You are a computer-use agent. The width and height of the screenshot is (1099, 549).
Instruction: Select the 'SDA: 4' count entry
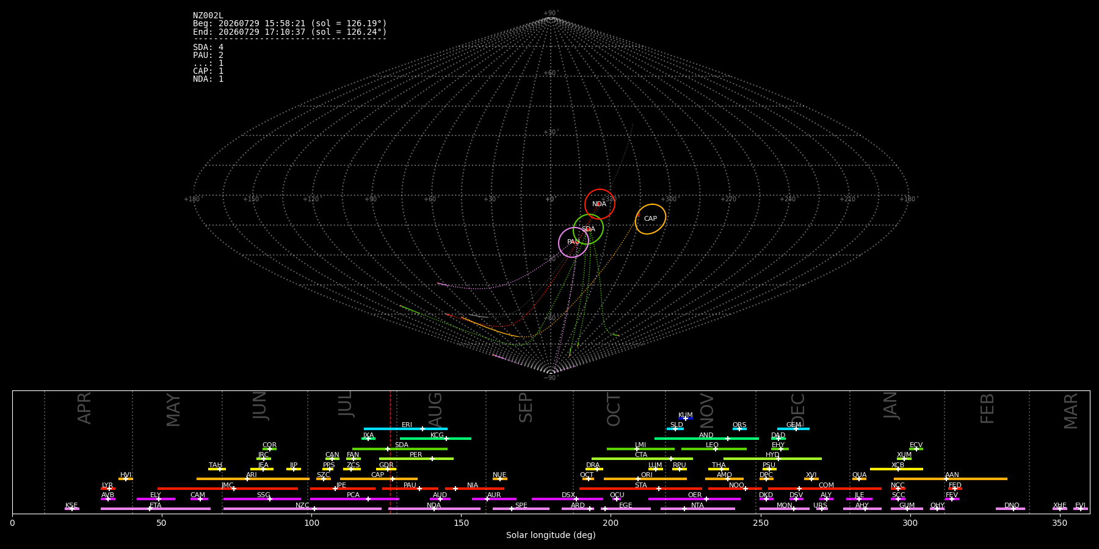coord(208,48)
